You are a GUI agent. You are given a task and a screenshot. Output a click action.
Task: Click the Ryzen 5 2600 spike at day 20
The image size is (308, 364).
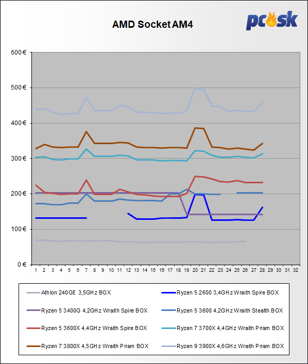(x=195, y=195)
